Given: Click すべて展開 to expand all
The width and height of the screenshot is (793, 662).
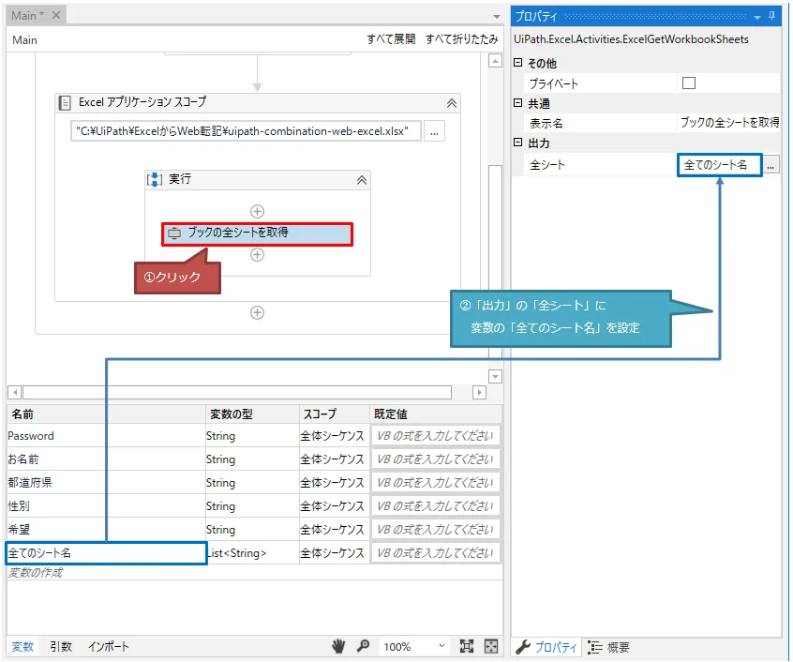Looking at the screenshot, I should click(x=390, y=39).
